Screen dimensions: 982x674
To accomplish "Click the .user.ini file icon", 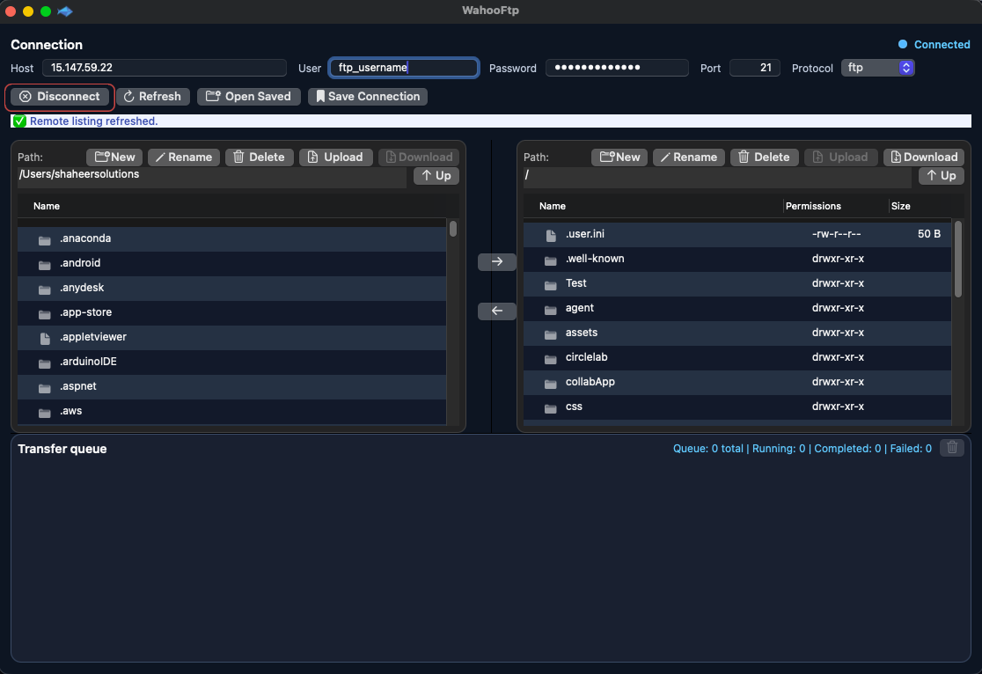I will click(x=551, y=236).
